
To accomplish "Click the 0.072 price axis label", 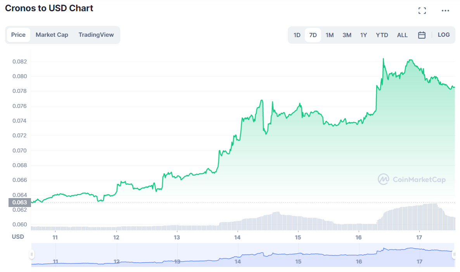I will click(20, 135).
